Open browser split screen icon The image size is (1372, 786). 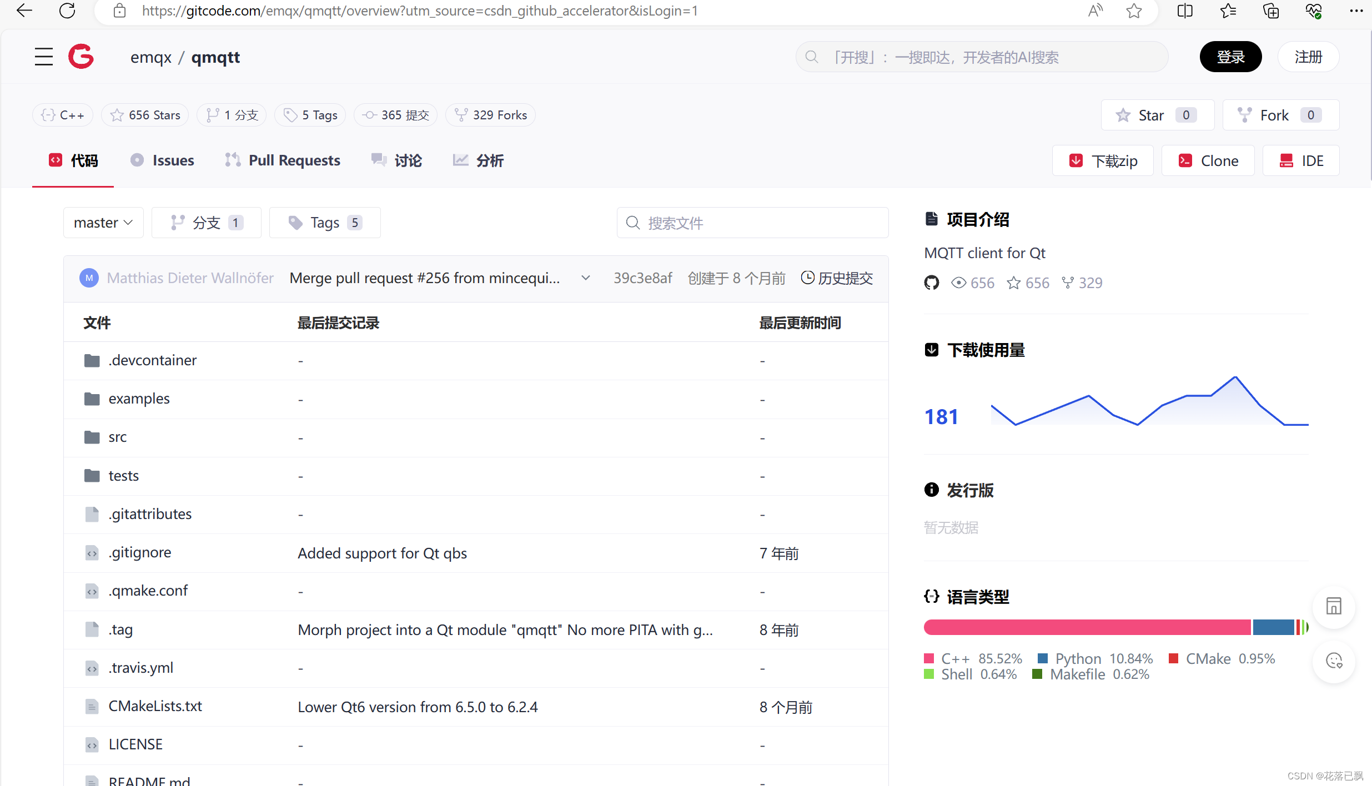[x=1184, y=11]
